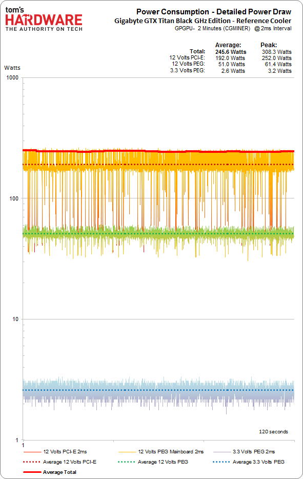Click the 'Average 12 Volts PCI-E' legend entry
This screenshot has height=479, width=303.
(60, 462)
